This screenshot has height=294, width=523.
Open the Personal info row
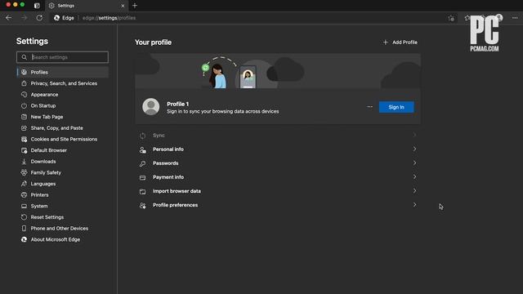[x=278, y=149]
